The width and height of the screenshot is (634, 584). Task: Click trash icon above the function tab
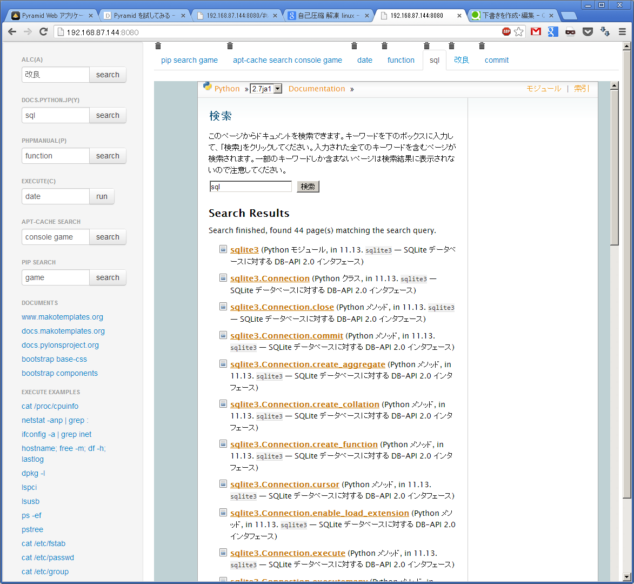coord(384,46)
